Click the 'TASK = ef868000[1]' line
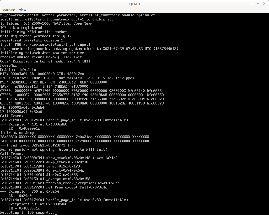Viewport: 269px width, 215px height. pyautogui.click(x=44, y=86)
